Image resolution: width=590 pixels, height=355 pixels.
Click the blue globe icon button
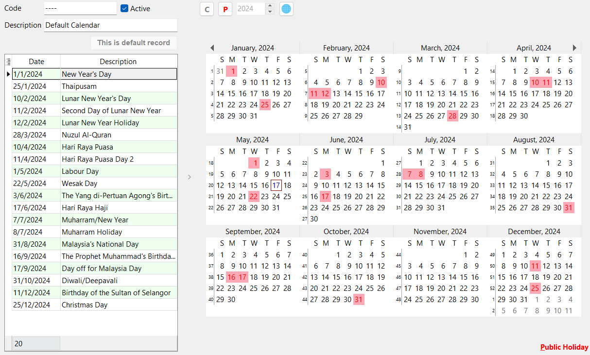point(286,9)
